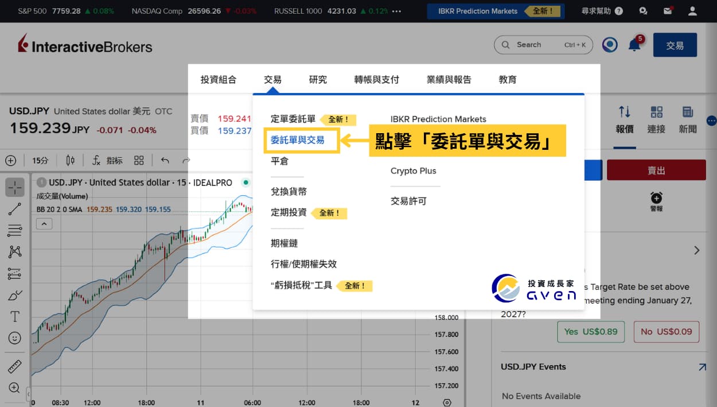The width and height of the screenshot is (717, 407).
Task: Click Yes US$0.89 button
Action: point(591,332)
